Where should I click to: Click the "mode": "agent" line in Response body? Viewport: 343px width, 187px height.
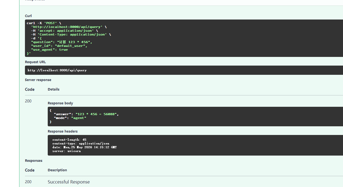coord(70,118)
